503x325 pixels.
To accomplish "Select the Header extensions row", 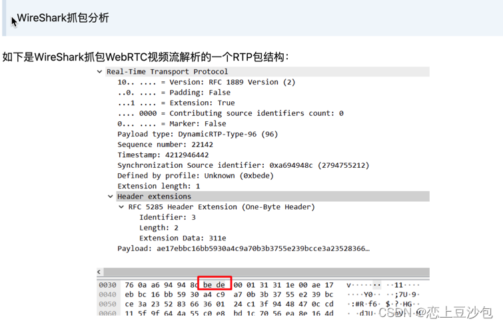I will click(x=272, y=196).
